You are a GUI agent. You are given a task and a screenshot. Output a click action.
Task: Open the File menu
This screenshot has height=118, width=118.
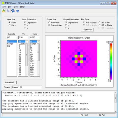pyautogui.click(x=4, y=7)
